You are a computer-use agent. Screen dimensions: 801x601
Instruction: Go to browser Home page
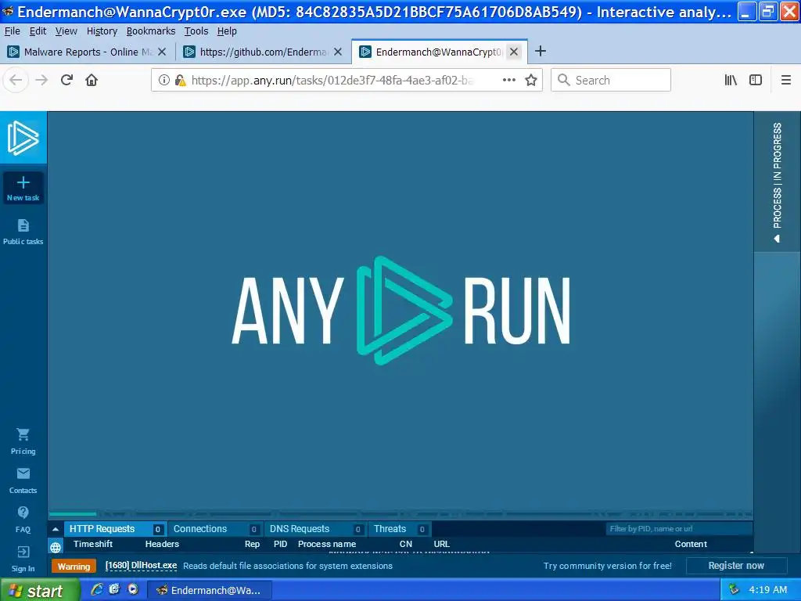click(92, 80)
